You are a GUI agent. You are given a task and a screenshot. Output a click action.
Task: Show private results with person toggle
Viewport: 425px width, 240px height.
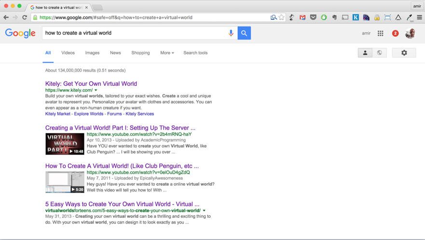point(365,53)
